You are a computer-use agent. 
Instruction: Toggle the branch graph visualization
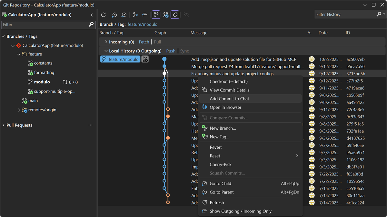(156, 14)
